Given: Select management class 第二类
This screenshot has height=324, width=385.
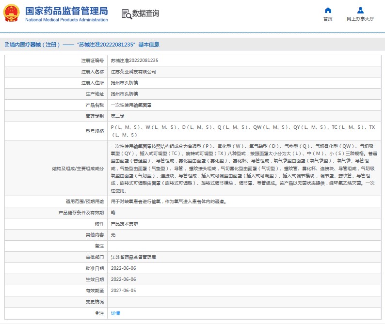Looking at the screenshot, I should click(118, 116).
